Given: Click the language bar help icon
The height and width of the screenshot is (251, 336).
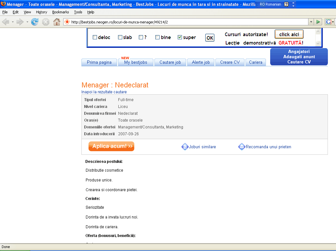Looking at the screenshot, I should 286,4.
